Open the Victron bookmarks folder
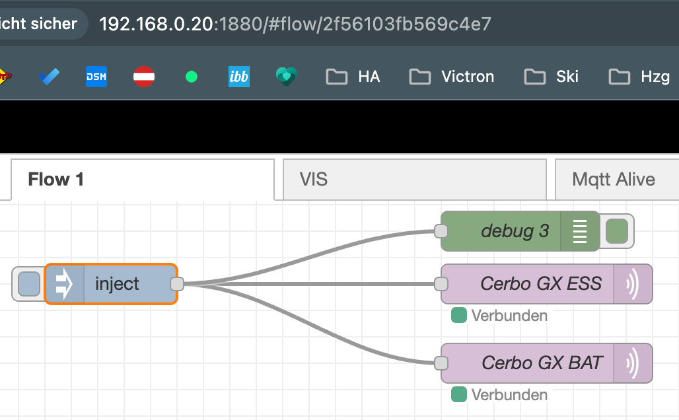 point(452,77)
